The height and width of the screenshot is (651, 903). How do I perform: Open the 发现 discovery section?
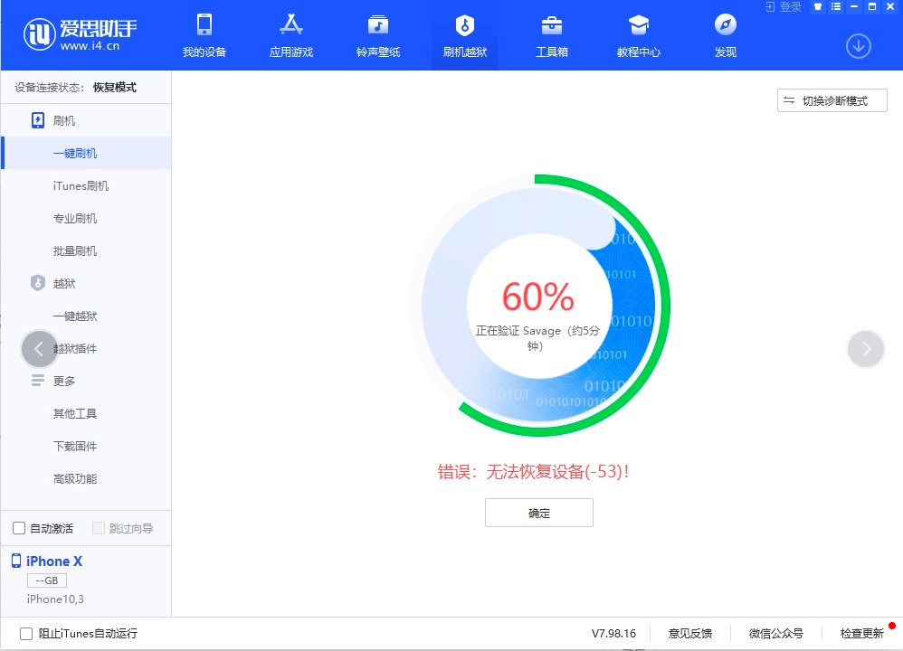724,36
